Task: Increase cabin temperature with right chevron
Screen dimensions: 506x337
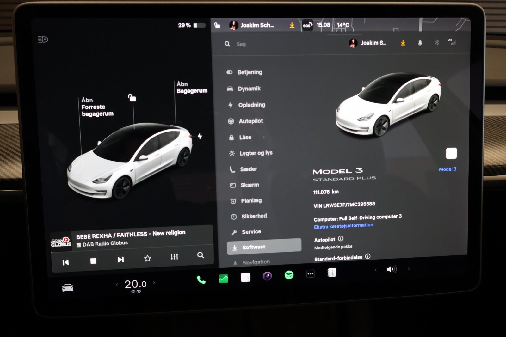Action: (x=154, y=283)
